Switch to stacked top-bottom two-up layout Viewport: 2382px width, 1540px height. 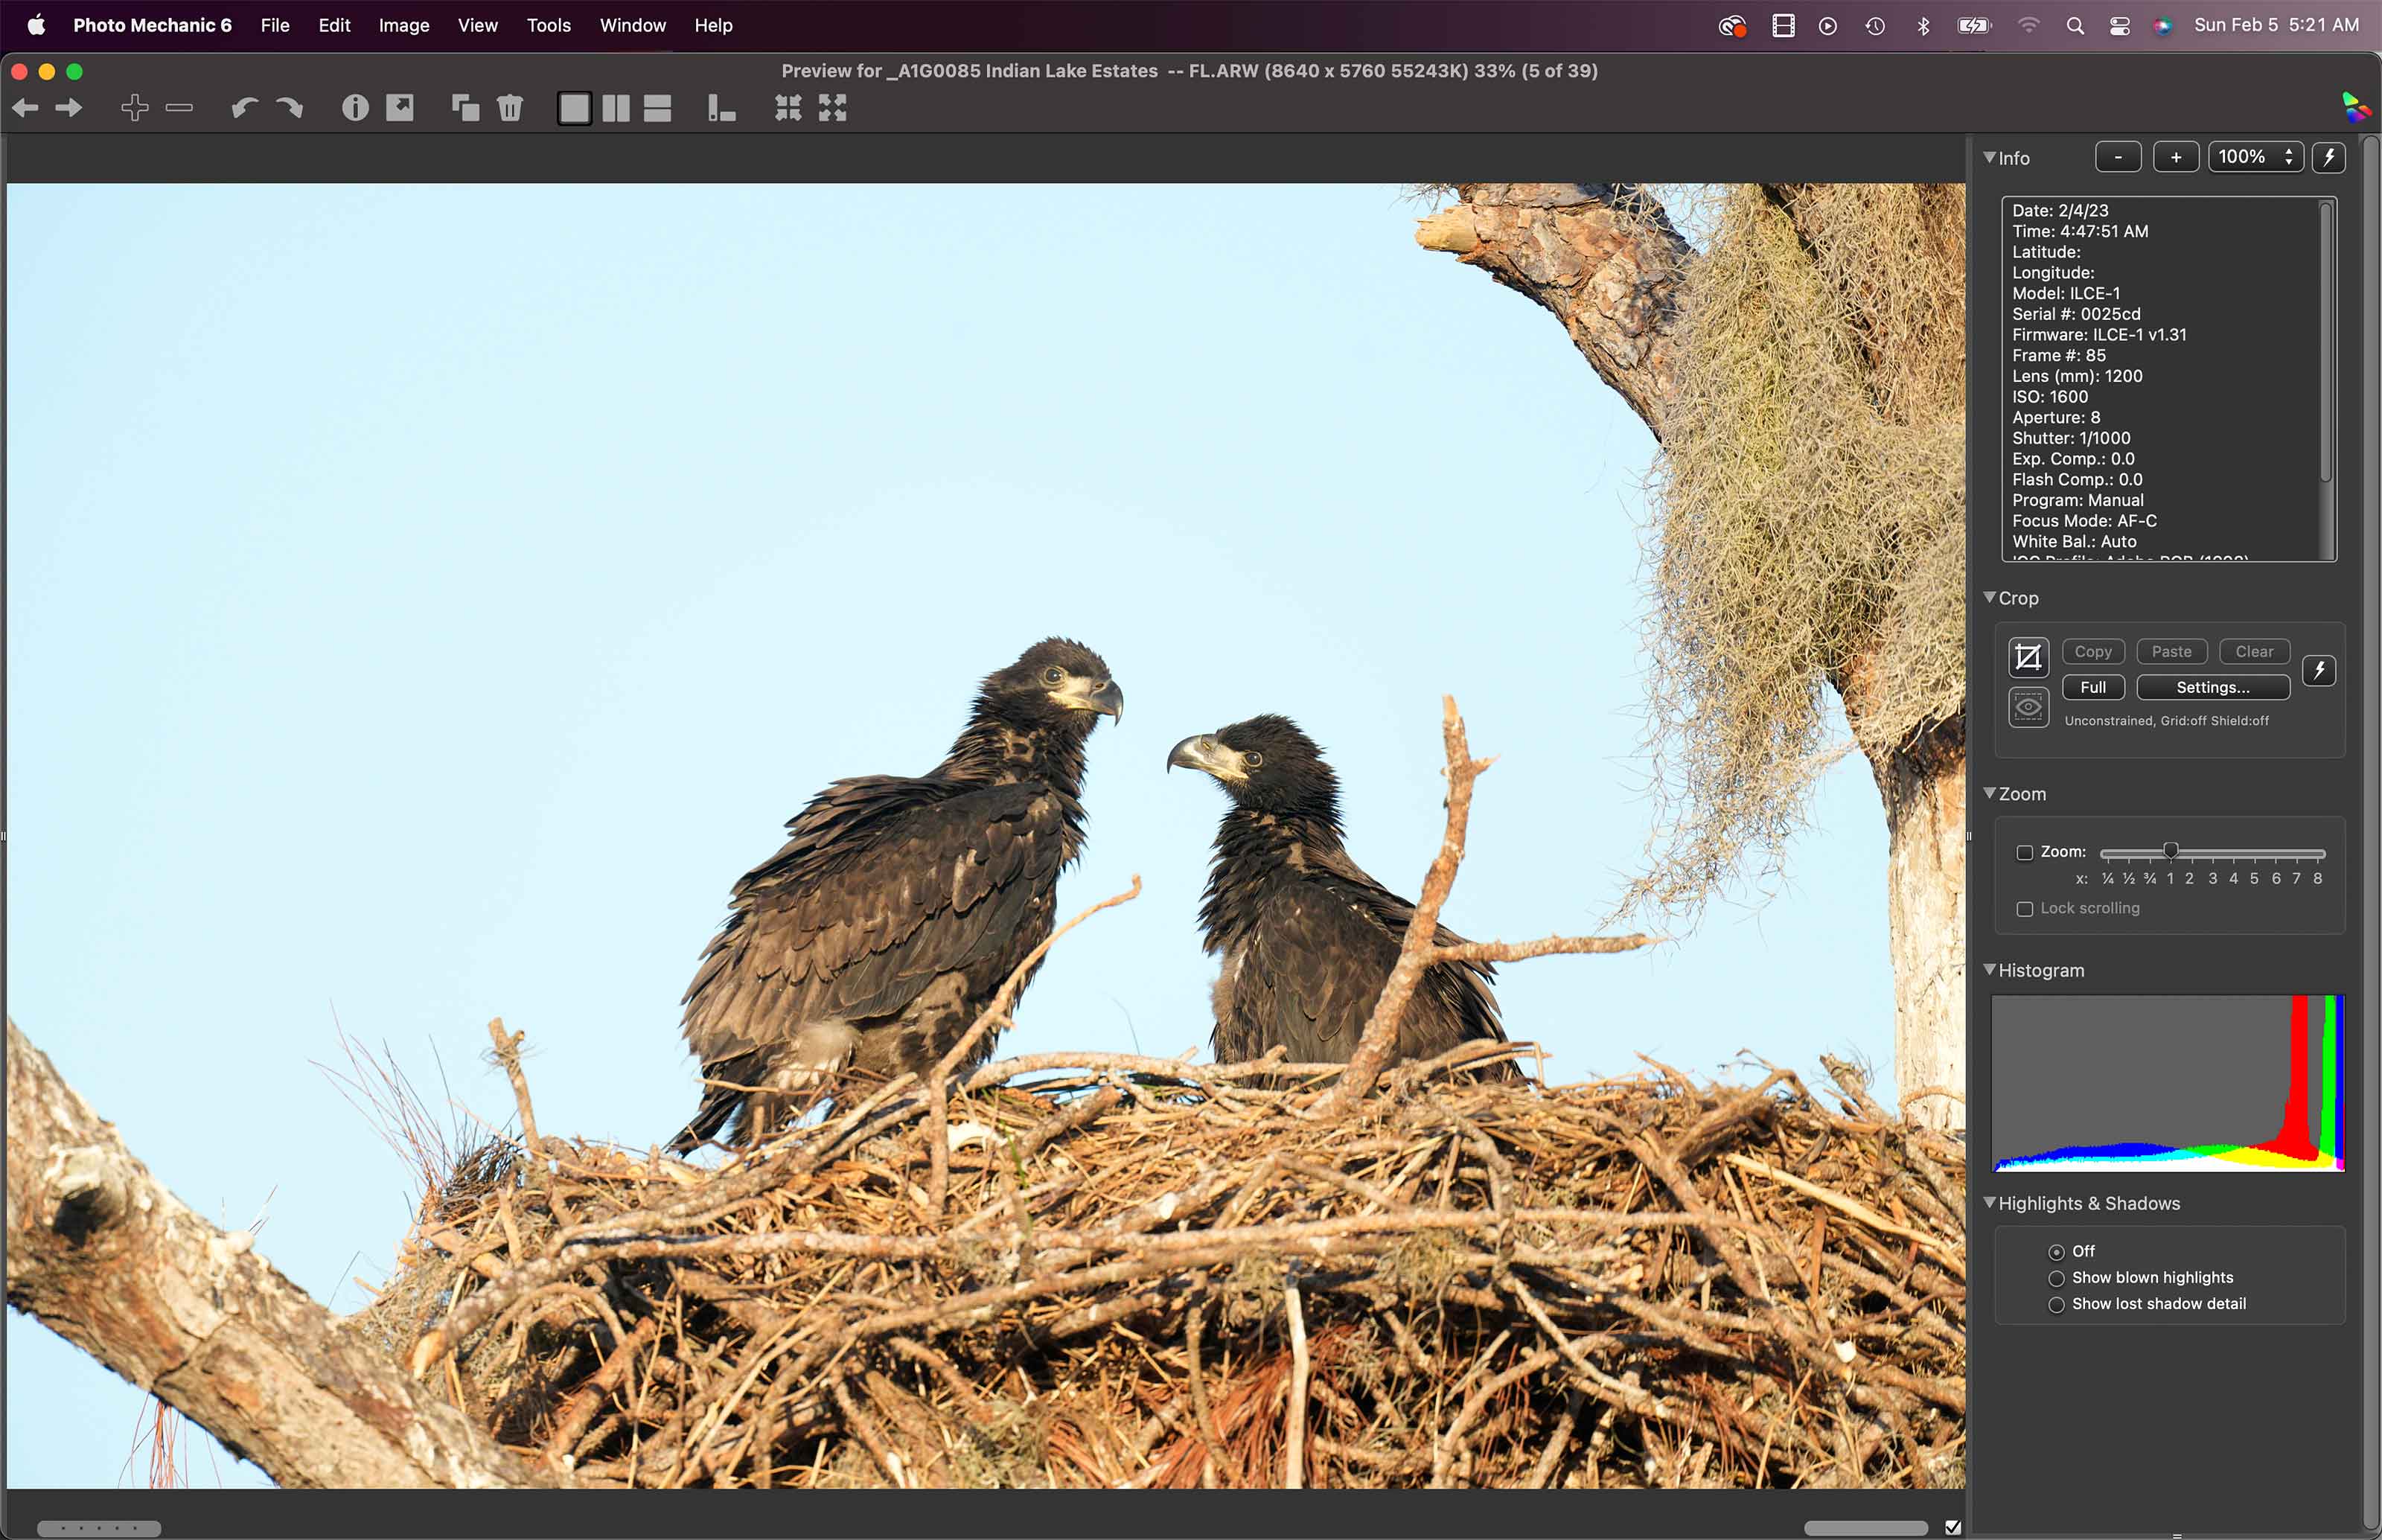click(x=658, y=108)
